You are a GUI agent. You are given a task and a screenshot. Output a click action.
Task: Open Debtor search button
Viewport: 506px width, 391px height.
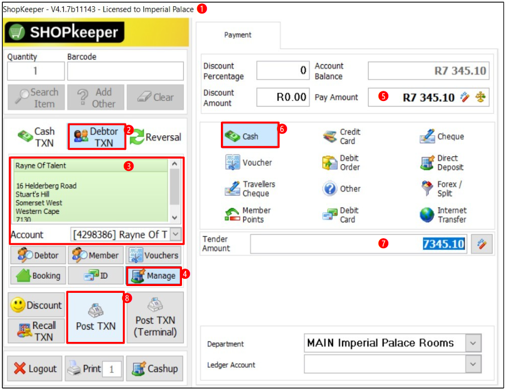coord(38,255)
